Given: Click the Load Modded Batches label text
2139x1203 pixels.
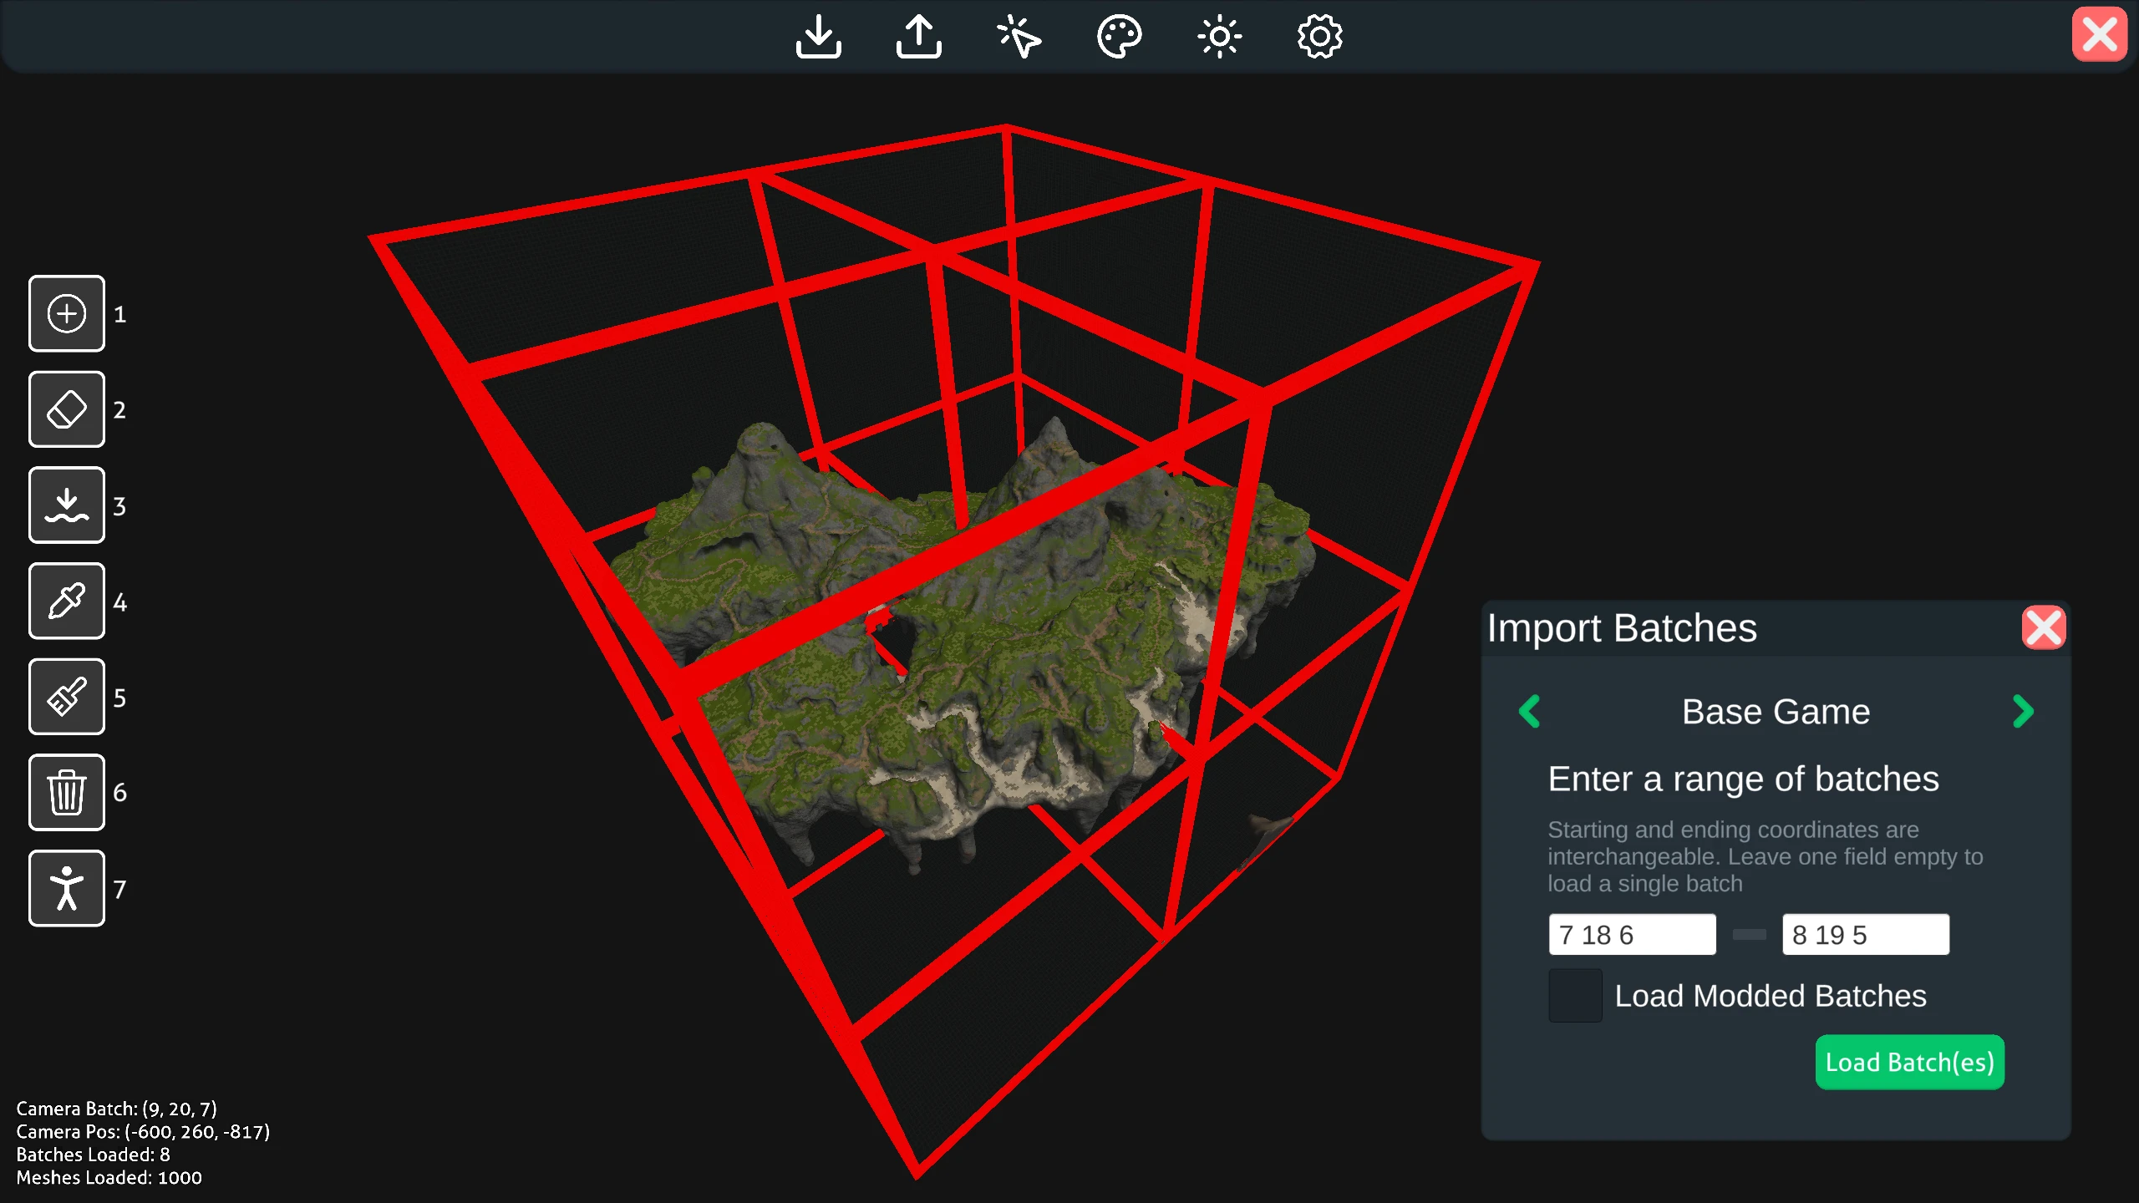Looking at the screenshot, I should (1771, 996).
